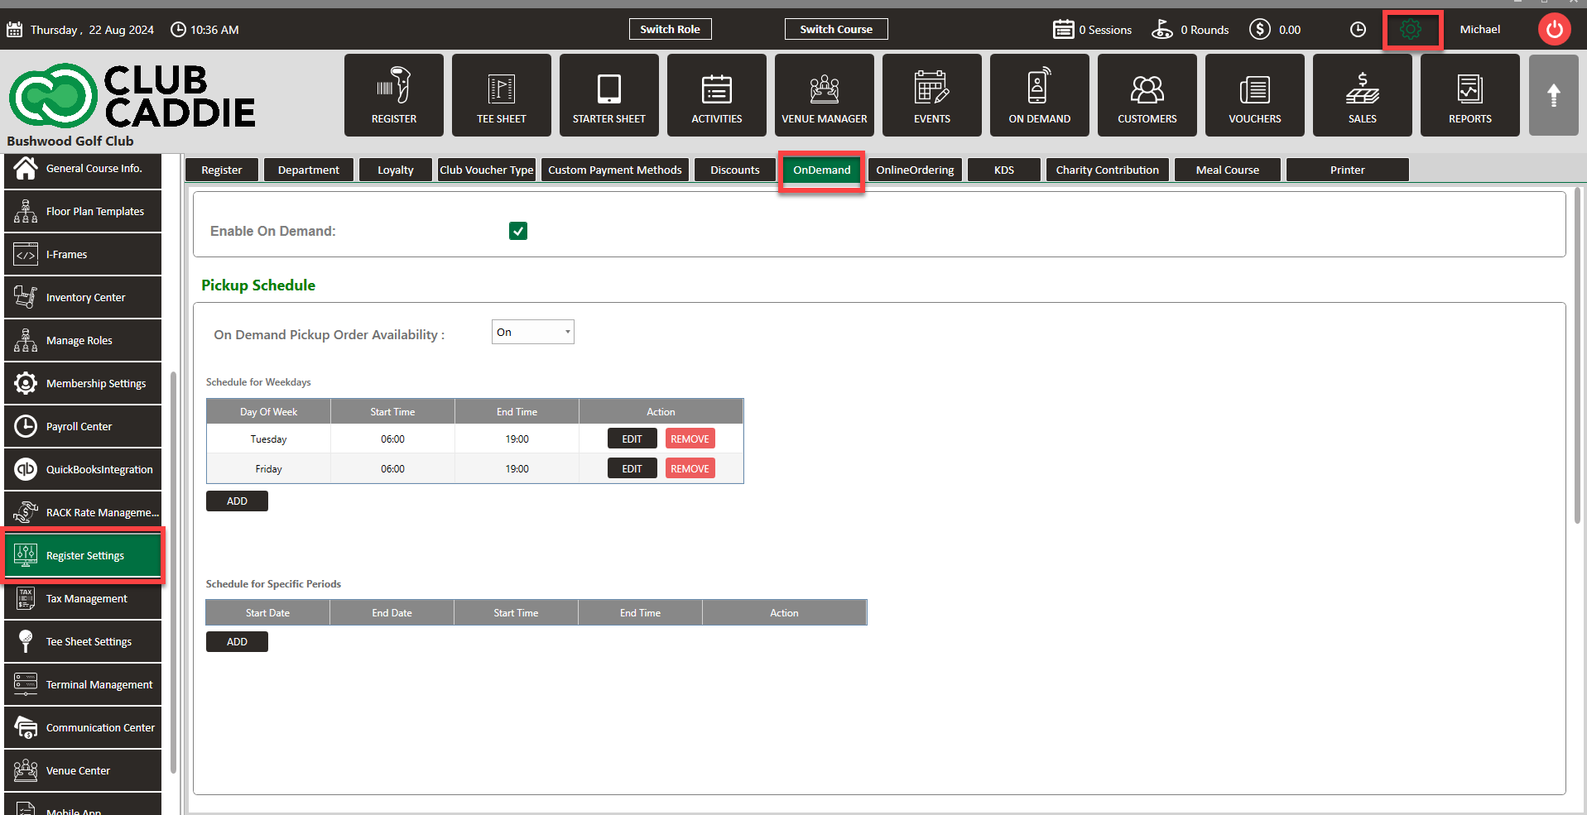Screen dimensions: 1587x815
Task: Open Tax Management in sidebar
Action: [x=83, y=599]
